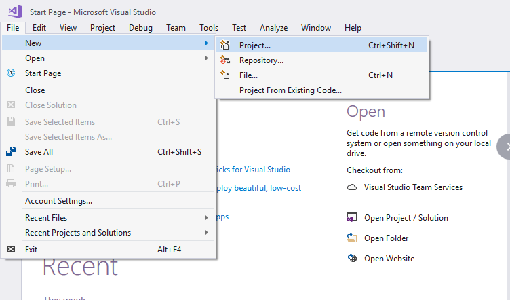510x300 pixels.
Task: Click the Repository icon in the New submenu
Action: click(224, 60)
